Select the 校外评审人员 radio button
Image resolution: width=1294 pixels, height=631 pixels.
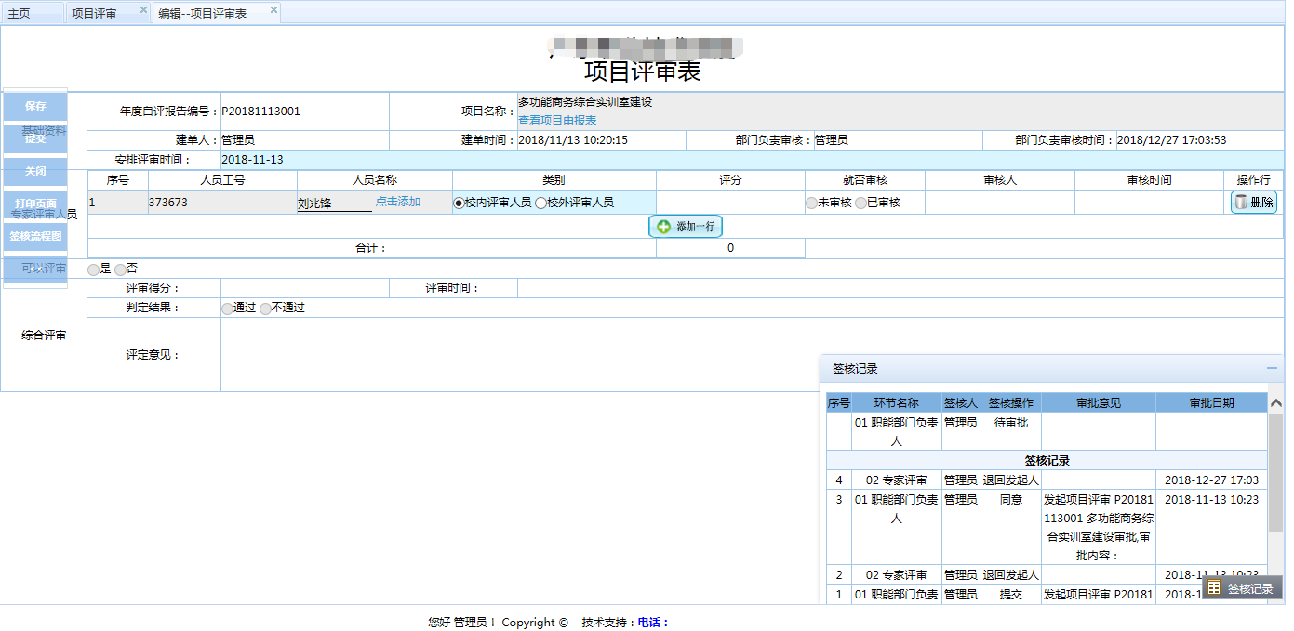[x=540, y=203]
